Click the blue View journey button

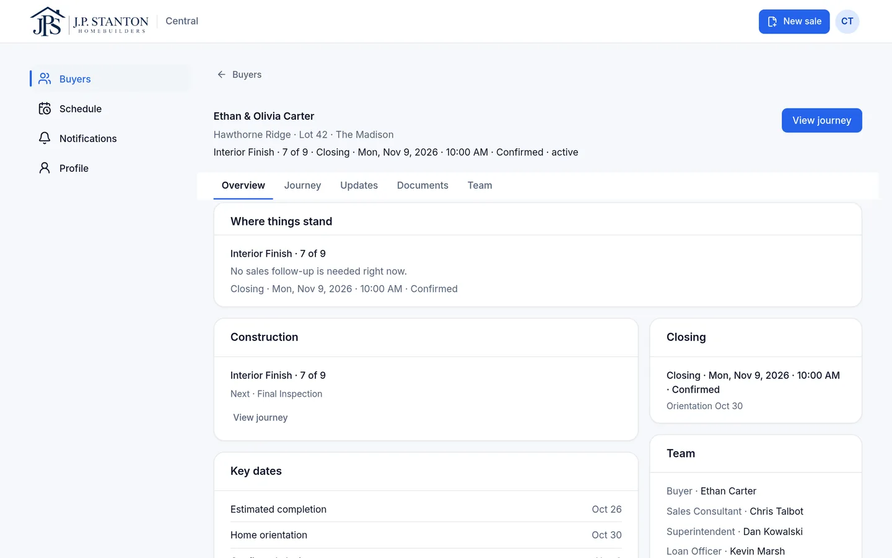(x=821, y=120)
